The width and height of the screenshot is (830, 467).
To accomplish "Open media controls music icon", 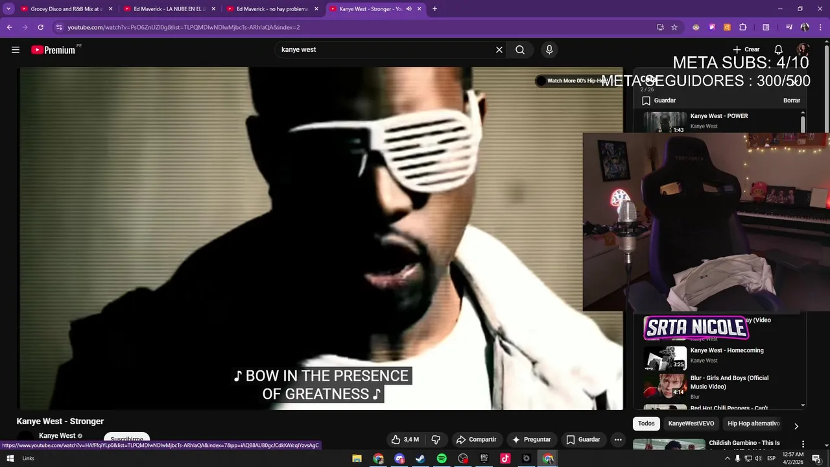I will (789, 27).
